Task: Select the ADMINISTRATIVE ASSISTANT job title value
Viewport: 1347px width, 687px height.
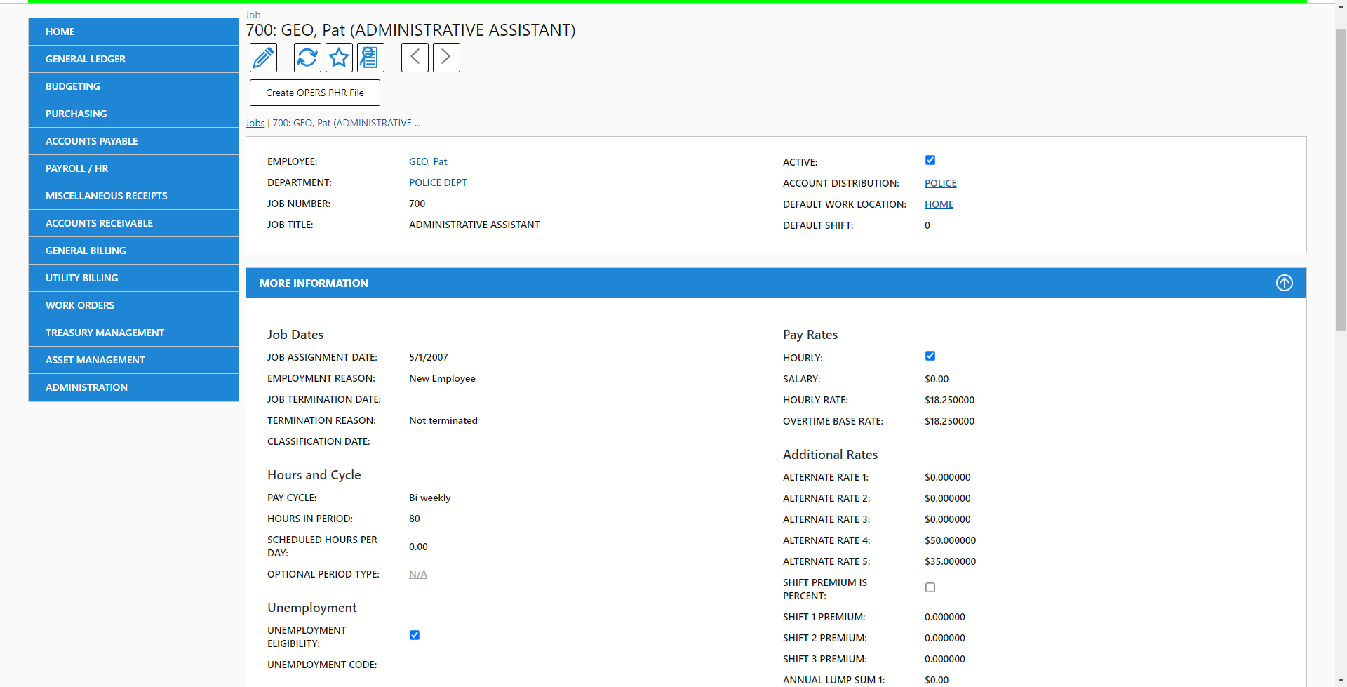Action: [x=474, y=225]
